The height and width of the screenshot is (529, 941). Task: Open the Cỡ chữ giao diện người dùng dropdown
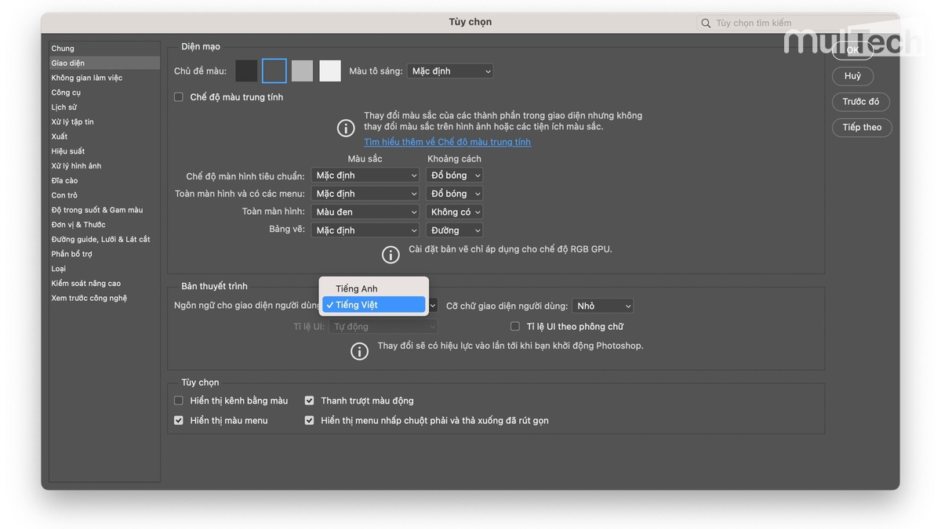click(602, 305)
